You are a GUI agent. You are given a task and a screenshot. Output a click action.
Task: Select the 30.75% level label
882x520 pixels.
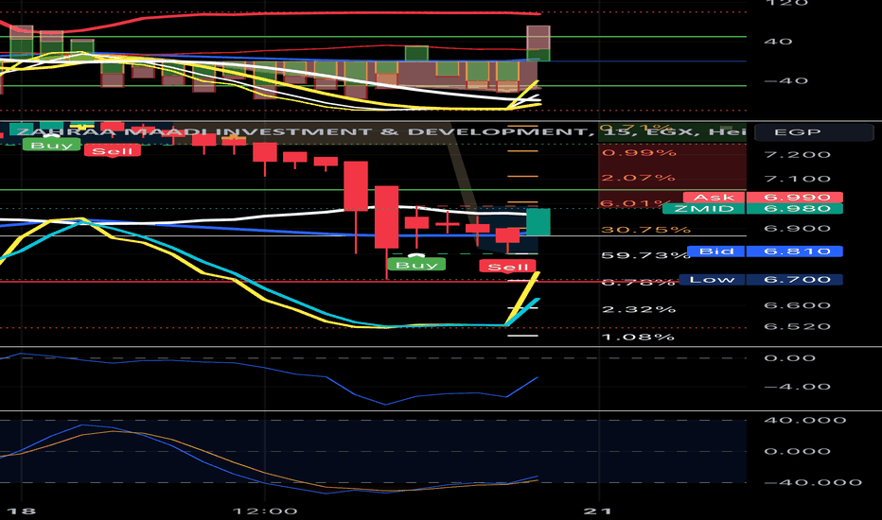click(645, 230)
